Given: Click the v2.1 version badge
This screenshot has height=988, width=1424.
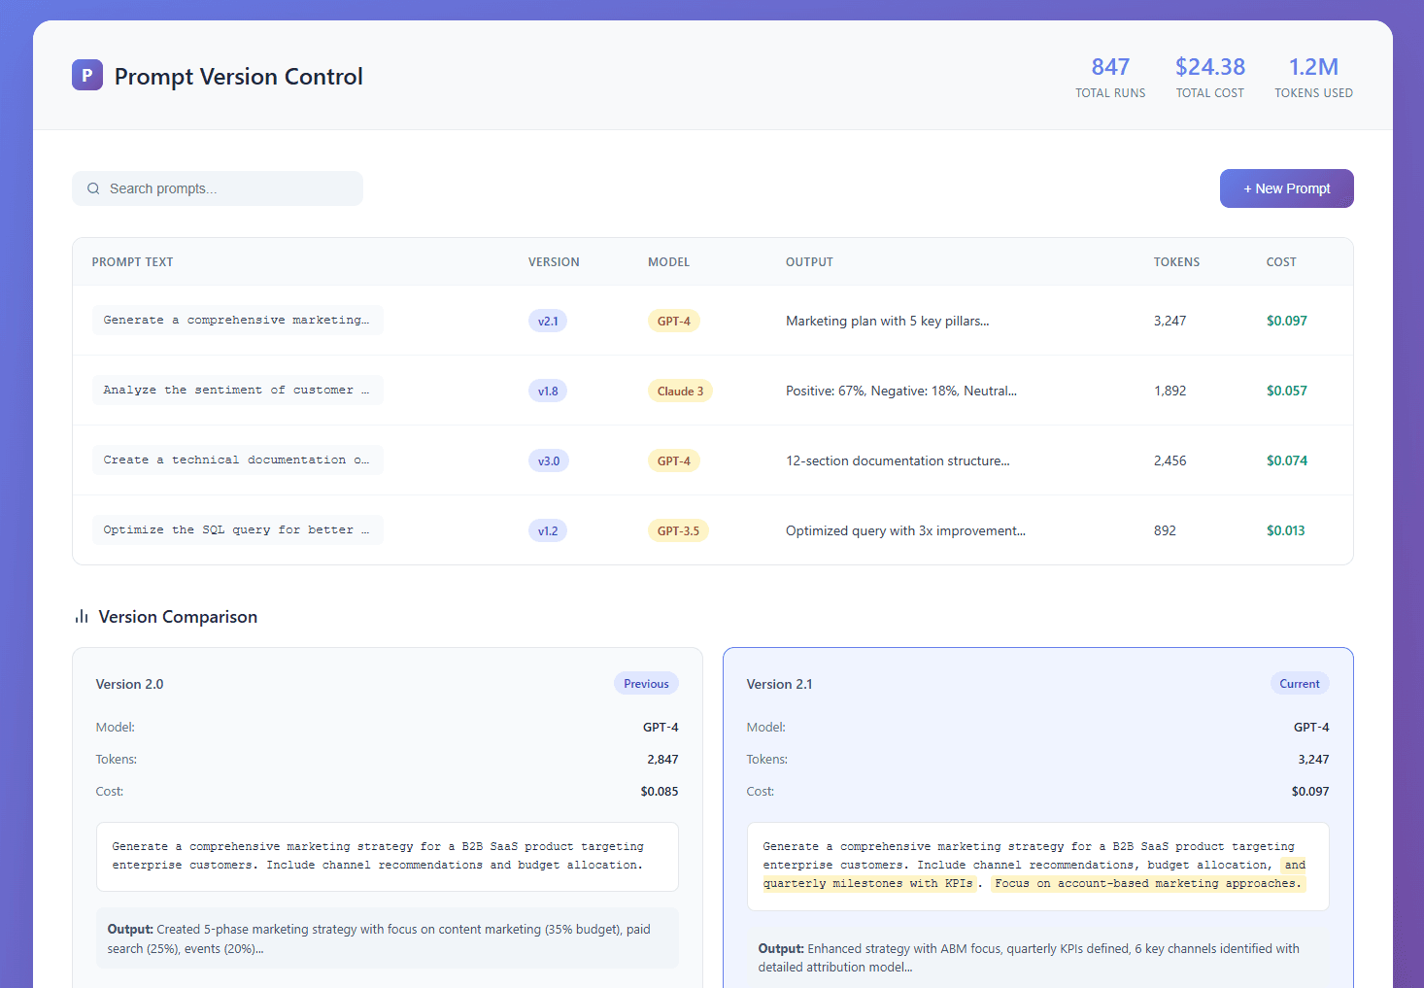Looking at the screenshot, I should 548,321.
